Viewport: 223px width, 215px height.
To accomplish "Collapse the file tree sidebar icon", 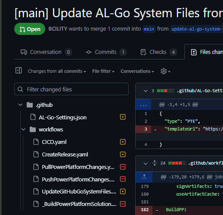I will [19, 71].
